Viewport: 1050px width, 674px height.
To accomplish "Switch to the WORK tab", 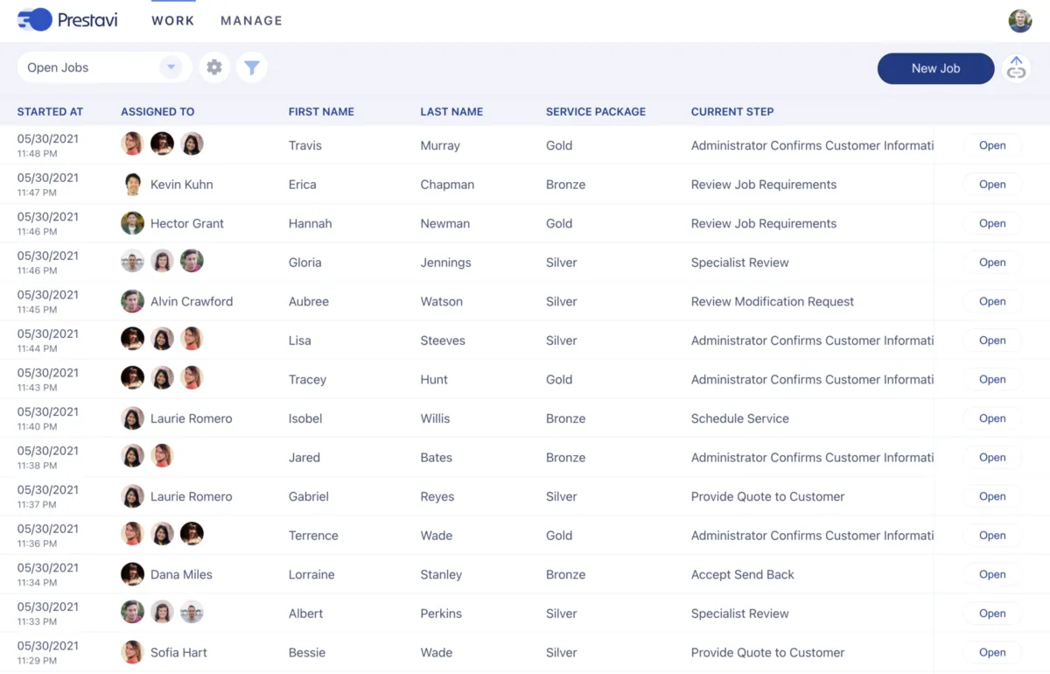I will pyautogui.click(x=173, y=20).
